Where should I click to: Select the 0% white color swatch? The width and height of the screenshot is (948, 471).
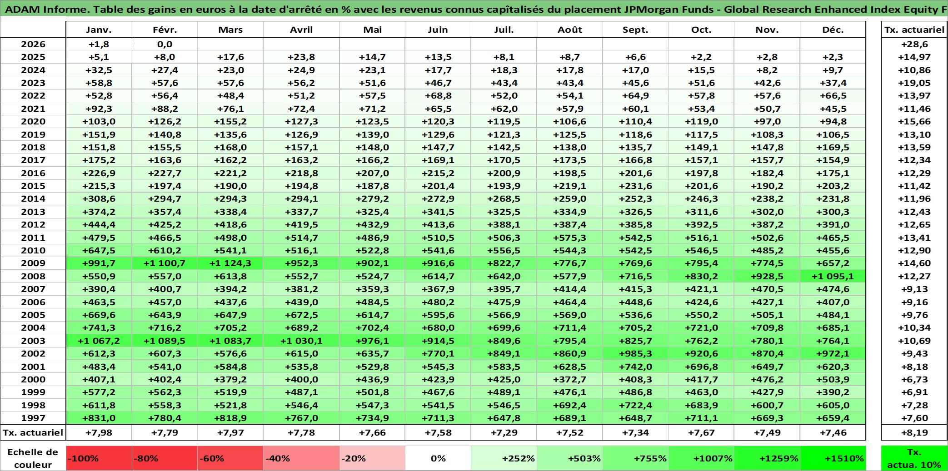pos(438,458)
